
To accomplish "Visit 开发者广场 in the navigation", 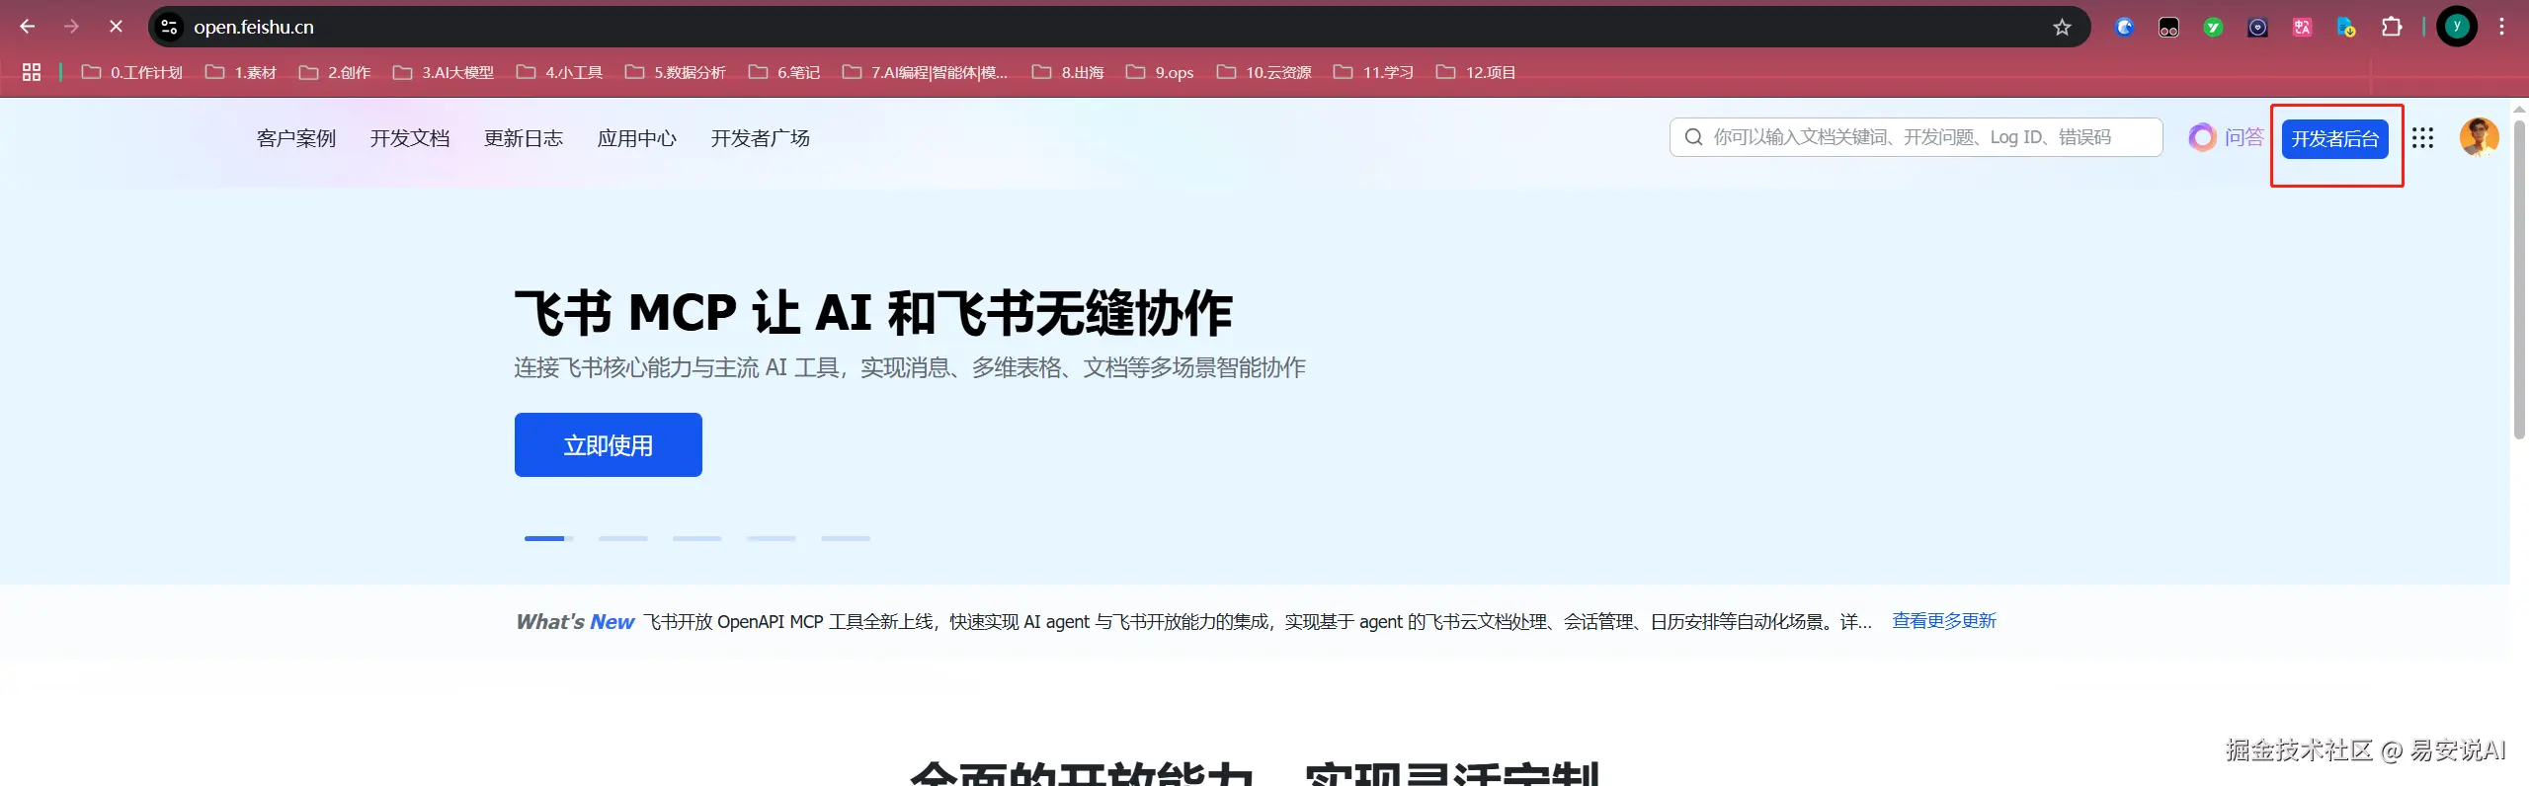I will coord(761,138).
